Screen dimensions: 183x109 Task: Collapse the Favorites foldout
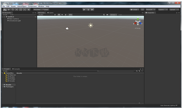tap(3, 73)
